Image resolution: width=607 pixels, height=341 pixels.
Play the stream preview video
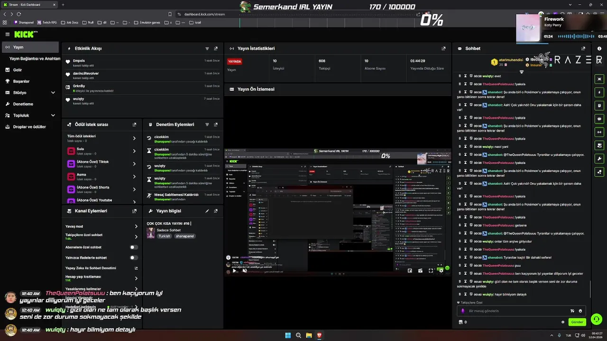point(234,271)
